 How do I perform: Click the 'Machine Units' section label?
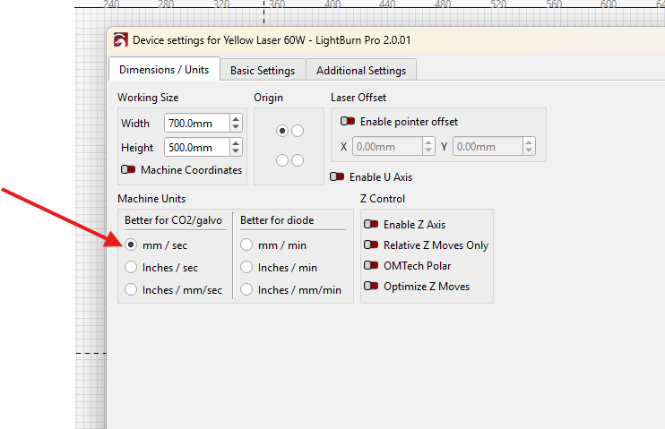tap(151, 199)
